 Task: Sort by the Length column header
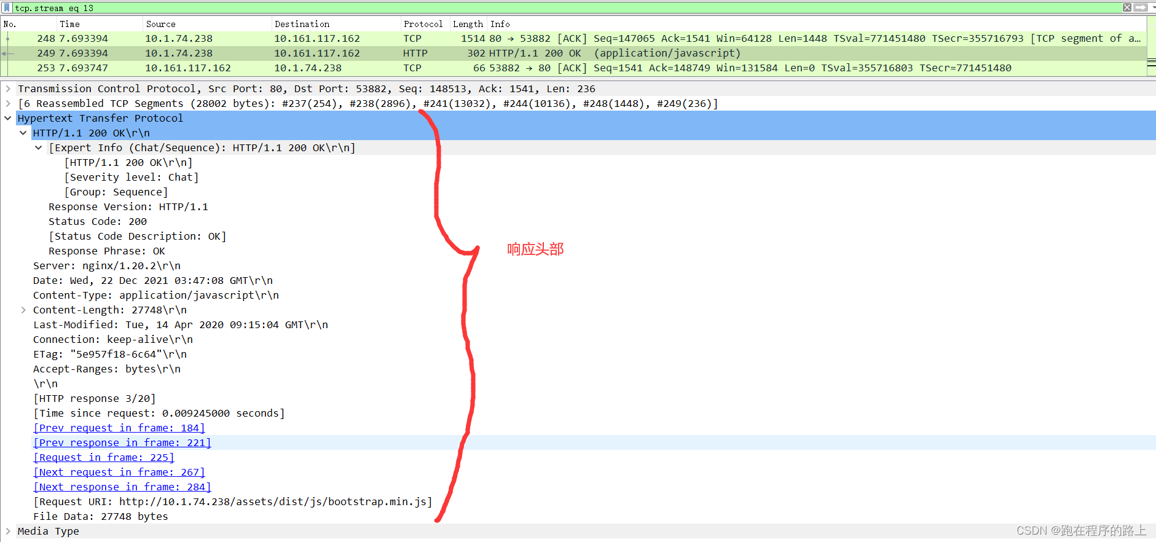point(468,24)
